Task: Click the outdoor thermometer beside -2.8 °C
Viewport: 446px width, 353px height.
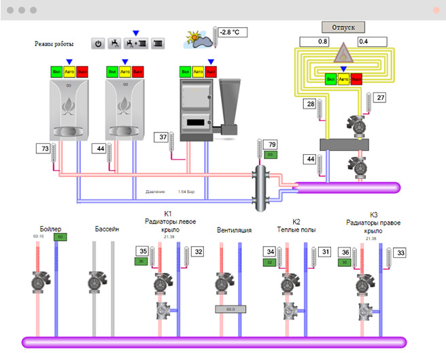Action: point(216,37)
